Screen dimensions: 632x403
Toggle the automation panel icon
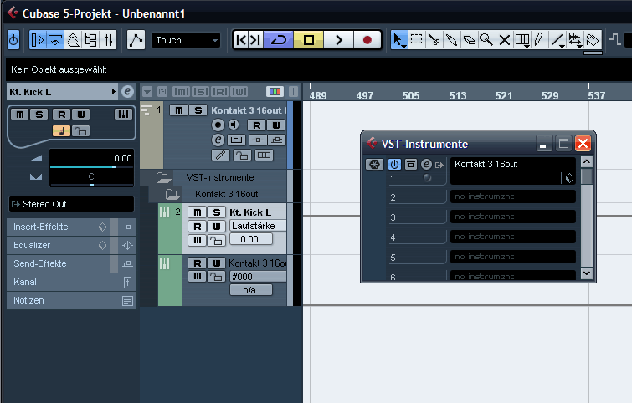[x=136, y=40]
